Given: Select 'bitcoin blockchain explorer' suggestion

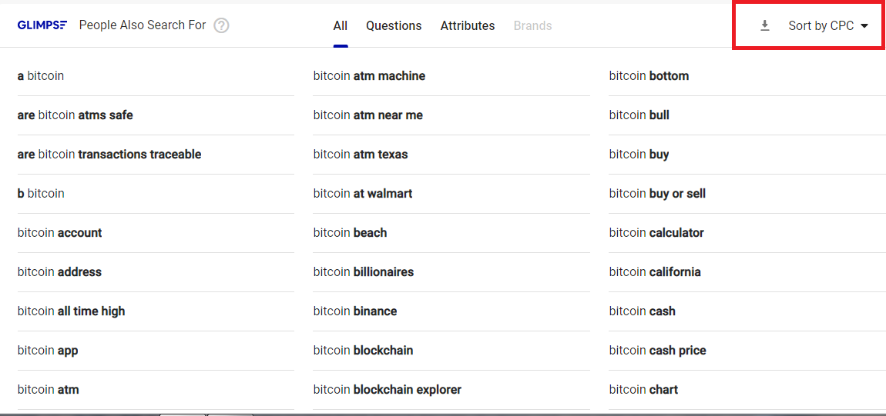Looking at the screenshot, I should [x=388, y=390].
